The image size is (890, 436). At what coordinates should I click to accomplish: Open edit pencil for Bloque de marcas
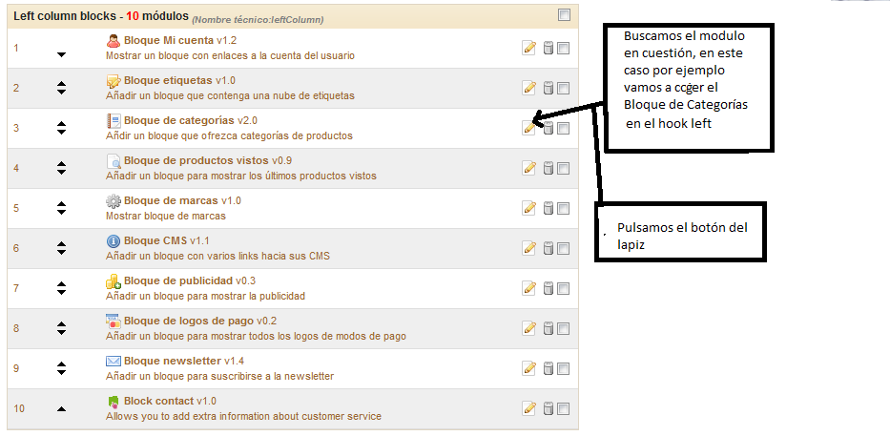coord(528,208)
